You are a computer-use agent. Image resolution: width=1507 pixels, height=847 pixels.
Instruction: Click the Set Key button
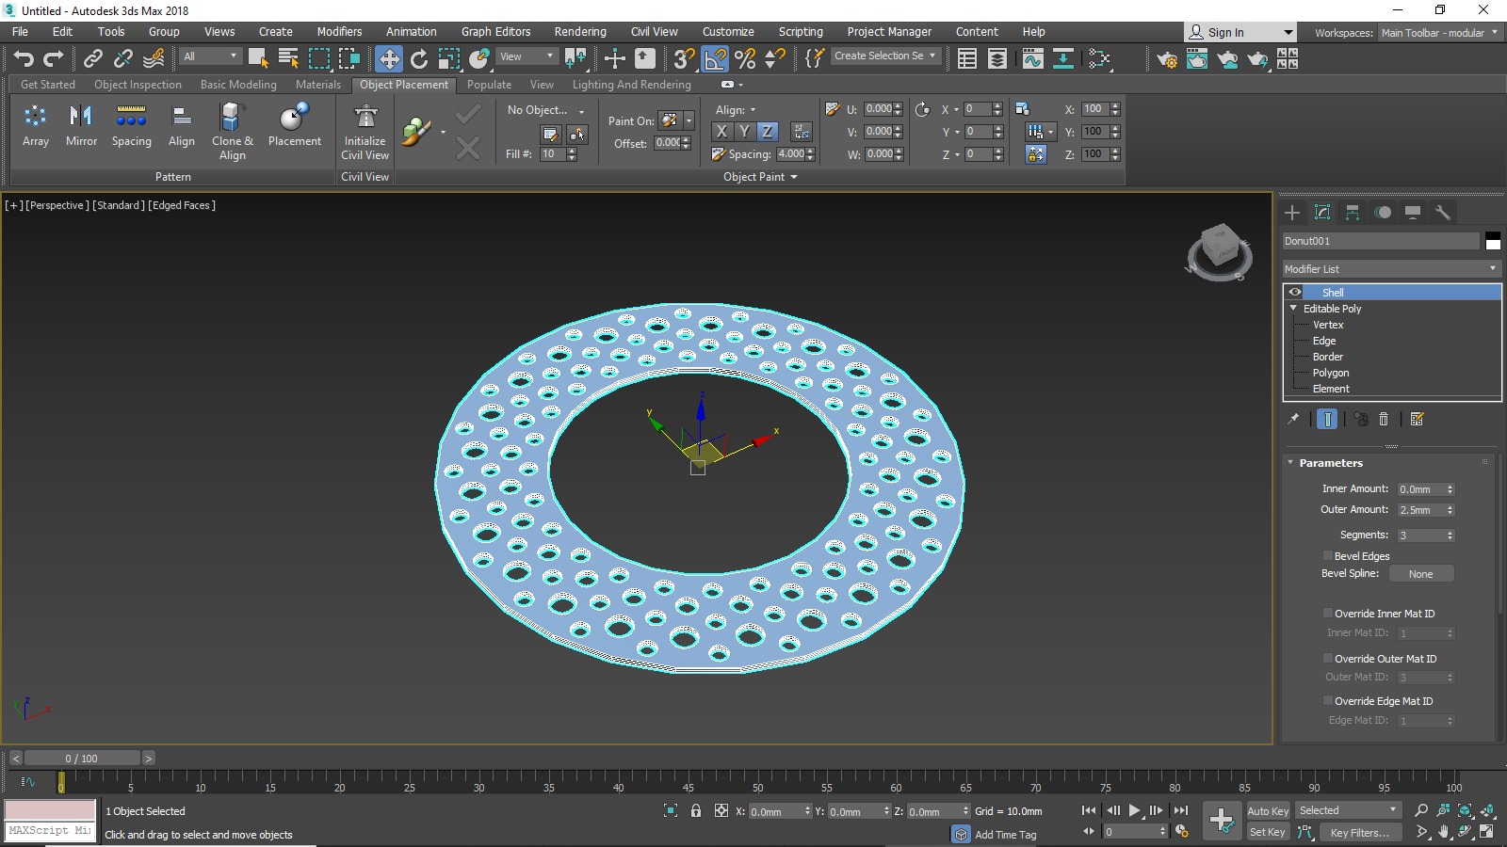pyautogui.click(x=1267, y=832)
